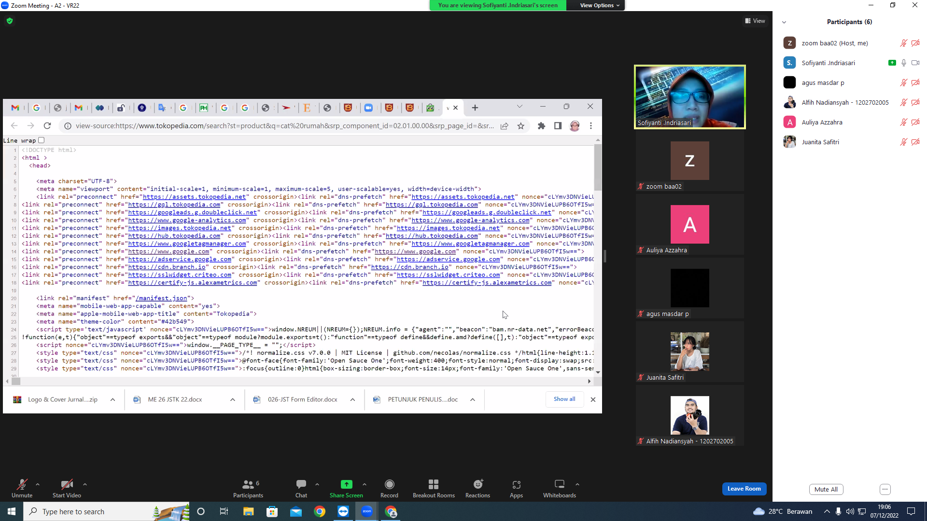Toggle the Line wrap checkbox
Viewport: 927px width, 521px height.
[42, 140]
